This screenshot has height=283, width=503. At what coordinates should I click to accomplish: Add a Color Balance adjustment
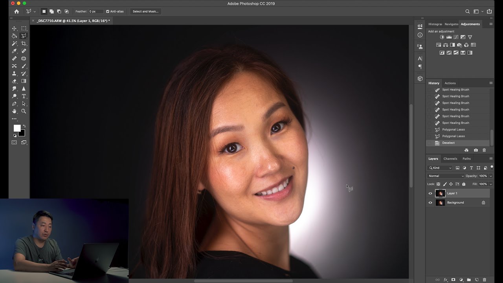point(445,45)
